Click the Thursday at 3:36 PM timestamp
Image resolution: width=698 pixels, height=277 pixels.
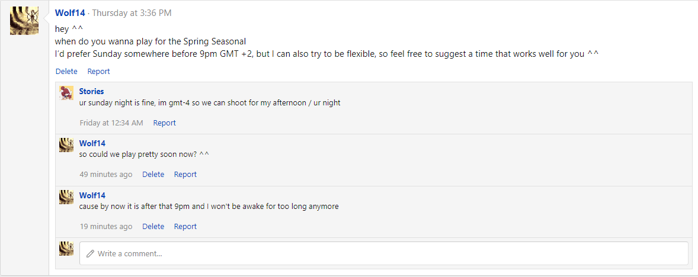point(132,13)
